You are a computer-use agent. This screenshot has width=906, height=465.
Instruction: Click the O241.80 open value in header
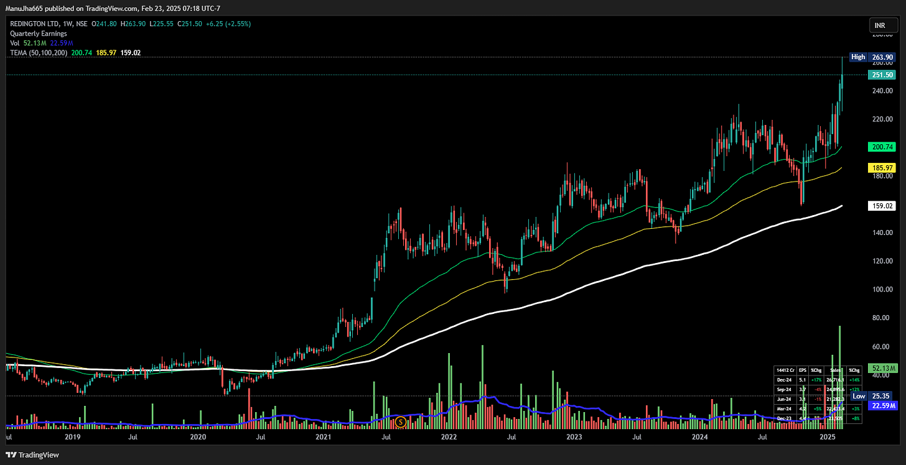(x=104, y=24)
